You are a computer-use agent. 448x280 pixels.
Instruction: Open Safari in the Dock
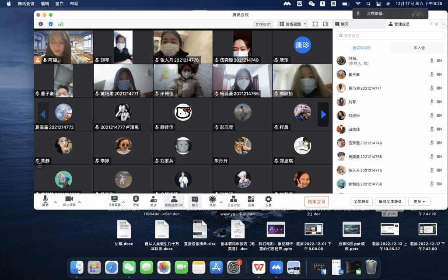click(112, 268)
